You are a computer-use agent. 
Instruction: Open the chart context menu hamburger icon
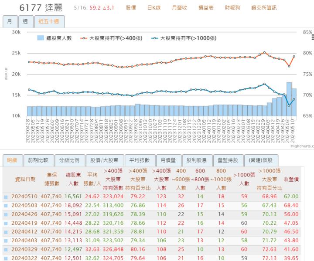point(313,37)
